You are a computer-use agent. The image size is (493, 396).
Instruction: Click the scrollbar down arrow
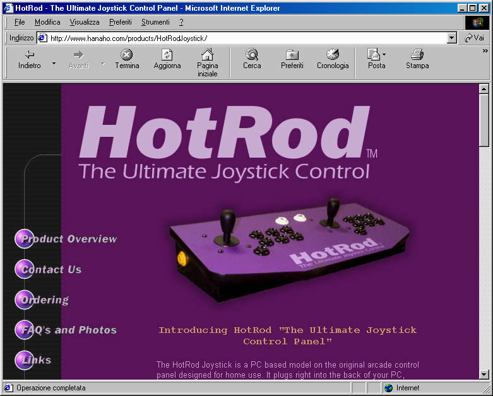(x=484, y=375)
